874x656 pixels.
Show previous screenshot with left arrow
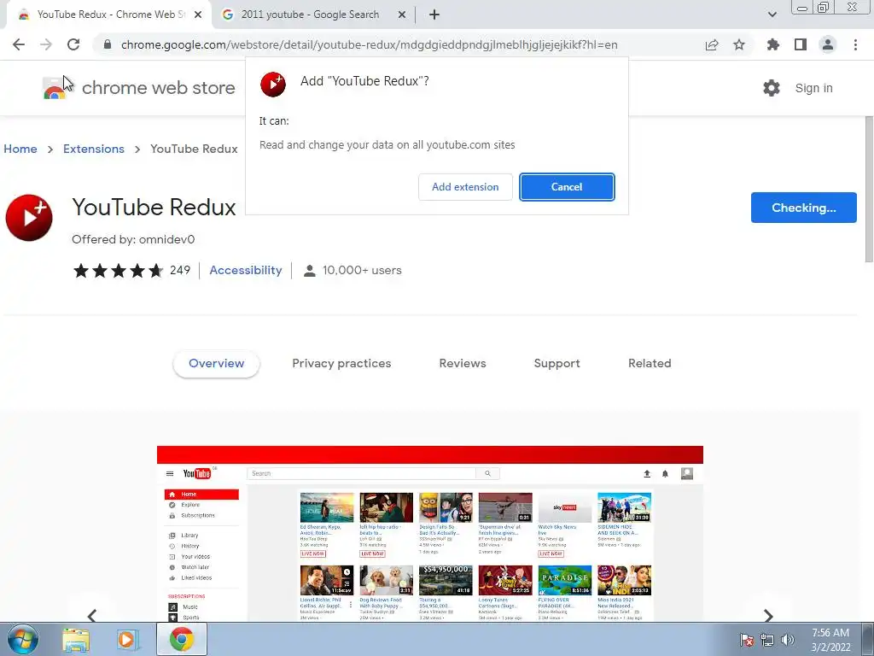[92, 615]
